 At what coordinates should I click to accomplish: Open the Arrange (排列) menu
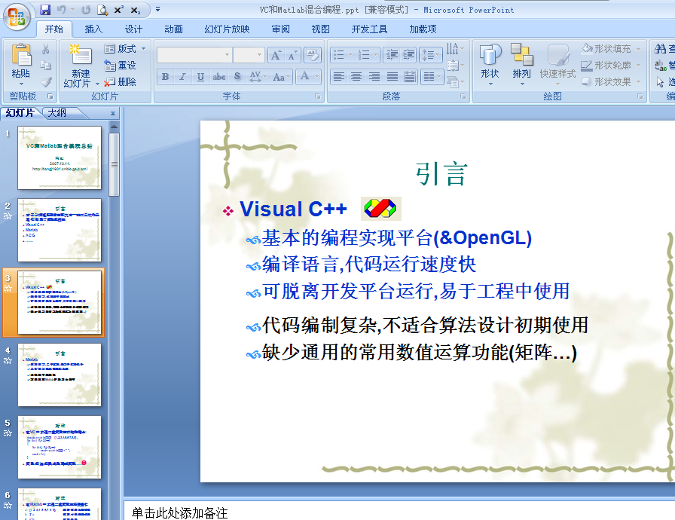522,64
